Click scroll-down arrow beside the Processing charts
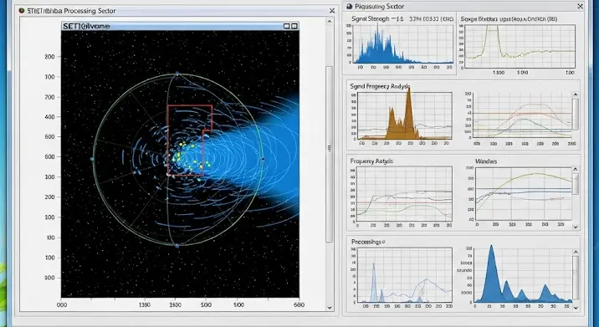 tap(576, 308)
